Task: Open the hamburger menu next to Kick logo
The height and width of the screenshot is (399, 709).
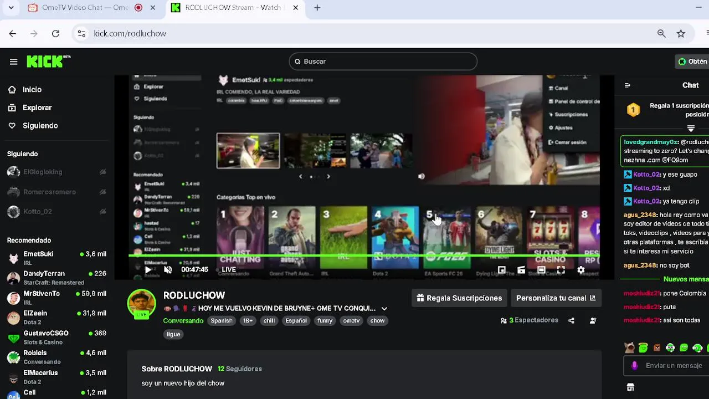Action: click(13, 62)
